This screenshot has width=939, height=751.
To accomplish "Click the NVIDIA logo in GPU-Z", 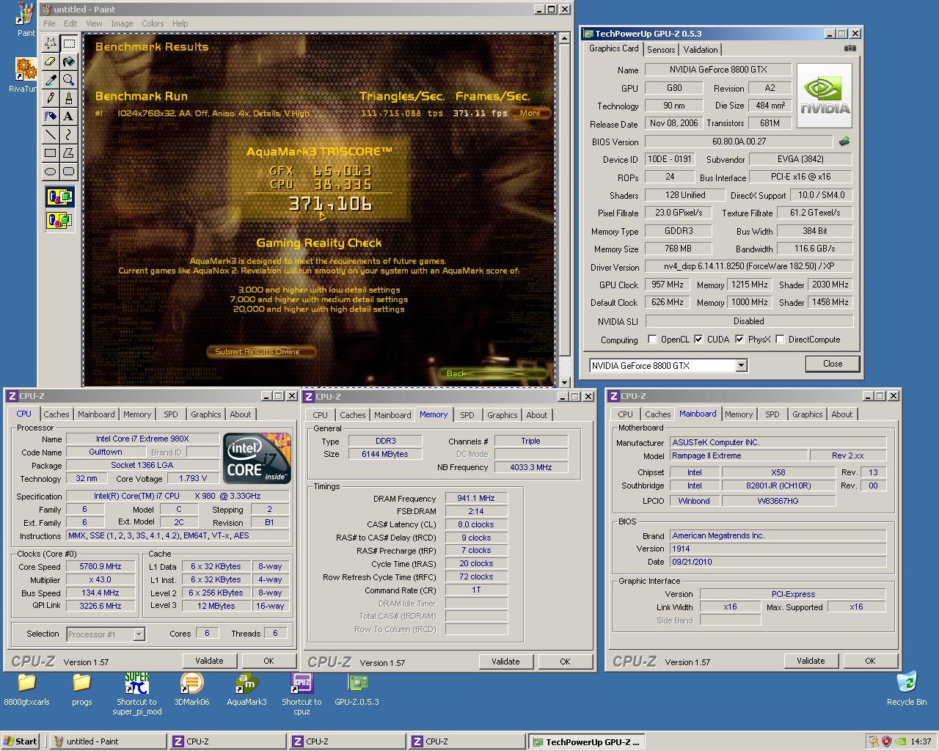I will (825, 95).
